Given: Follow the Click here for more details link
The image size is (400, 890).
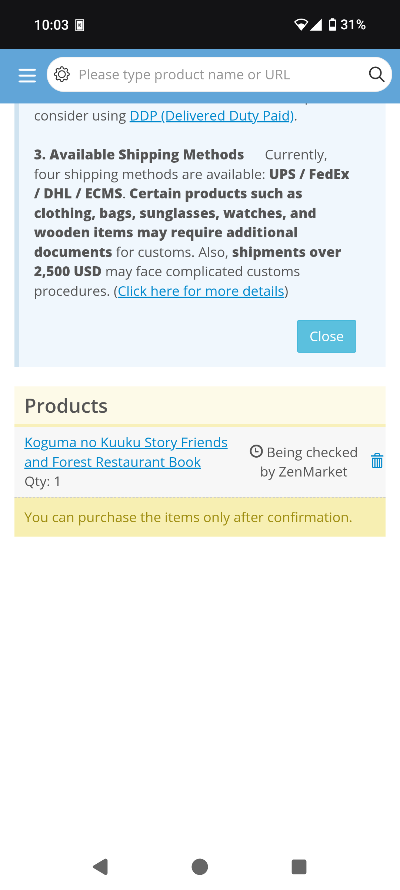Looking at the screenshot, I should 201,291.
